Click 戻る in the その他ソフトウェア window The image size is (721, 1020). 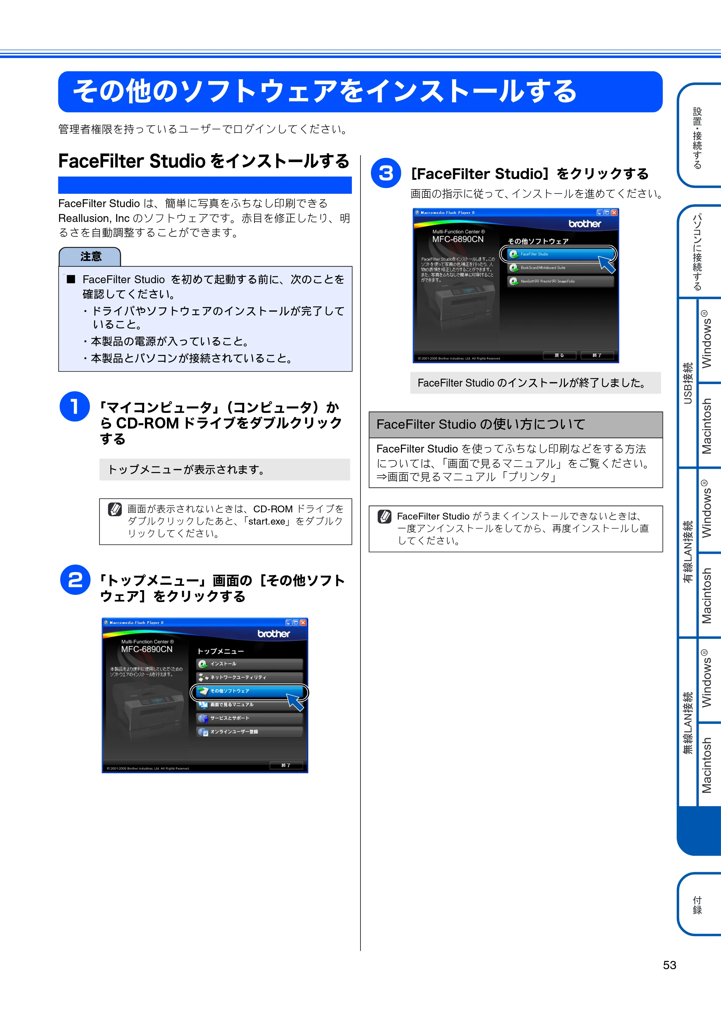[559, 355]
